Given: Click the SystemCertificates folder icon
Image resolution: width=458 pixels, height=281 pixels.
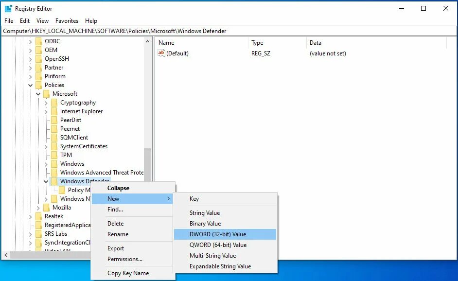Looking at the screenshot, I should pos(54,146).
